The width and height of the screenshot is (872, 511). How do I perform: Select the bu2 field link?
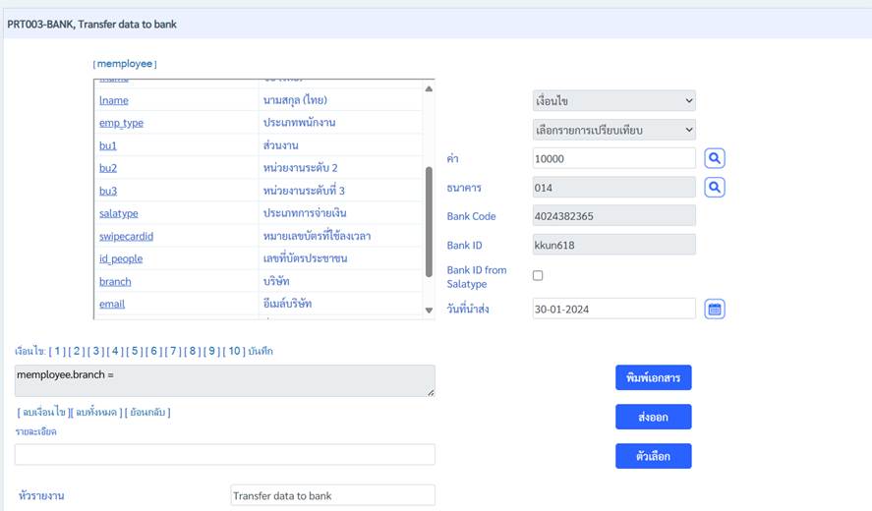point(108,168)
